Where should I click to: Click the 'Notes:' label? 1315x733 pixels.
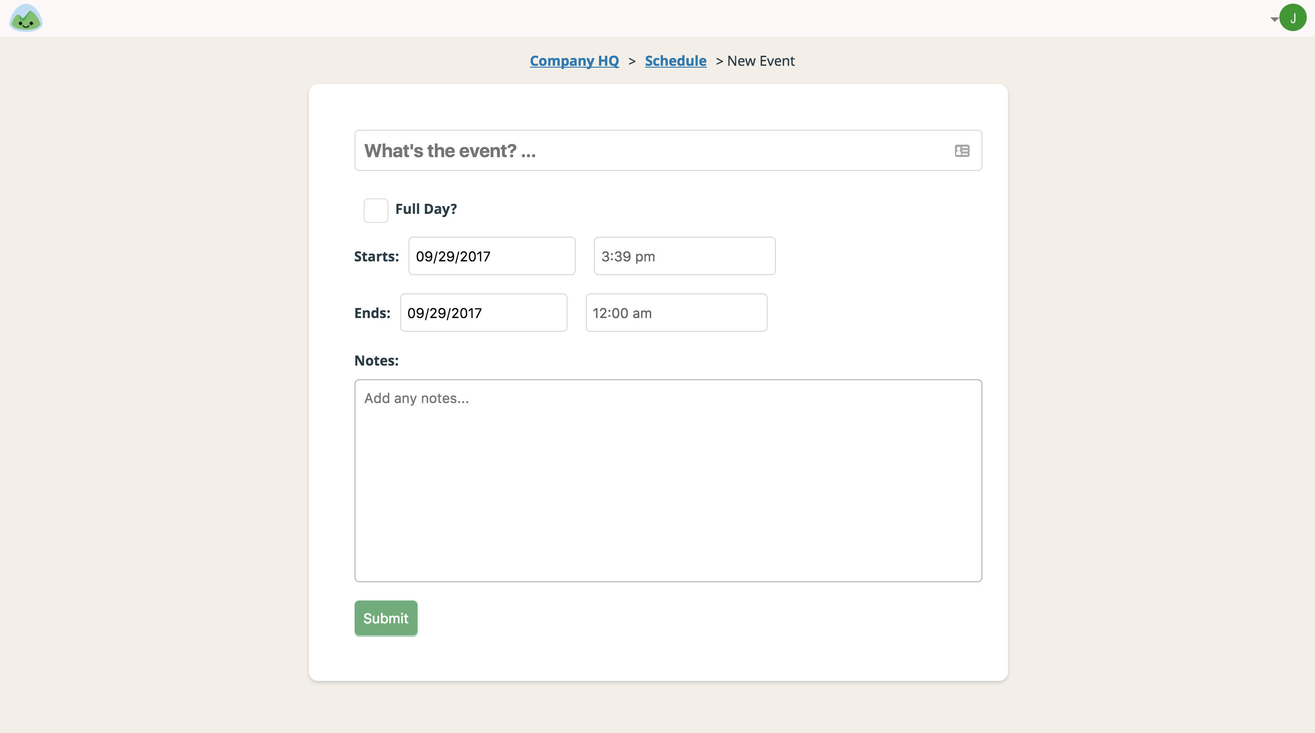(x=376, y=361)
